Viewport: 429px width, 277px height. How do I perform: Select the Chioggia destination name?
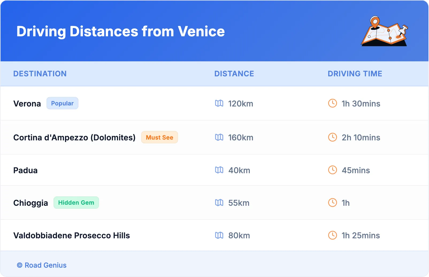(30, 203)
